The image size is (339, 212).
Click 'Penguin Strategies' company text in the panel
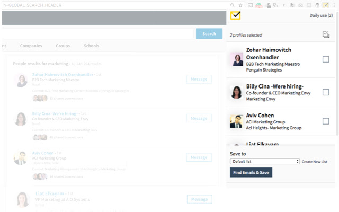(264, 70)
